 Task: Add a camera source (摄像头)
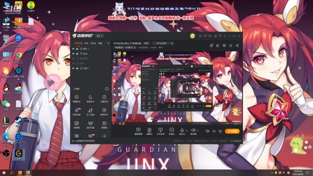pyautogui.click(x=149, y=131)
